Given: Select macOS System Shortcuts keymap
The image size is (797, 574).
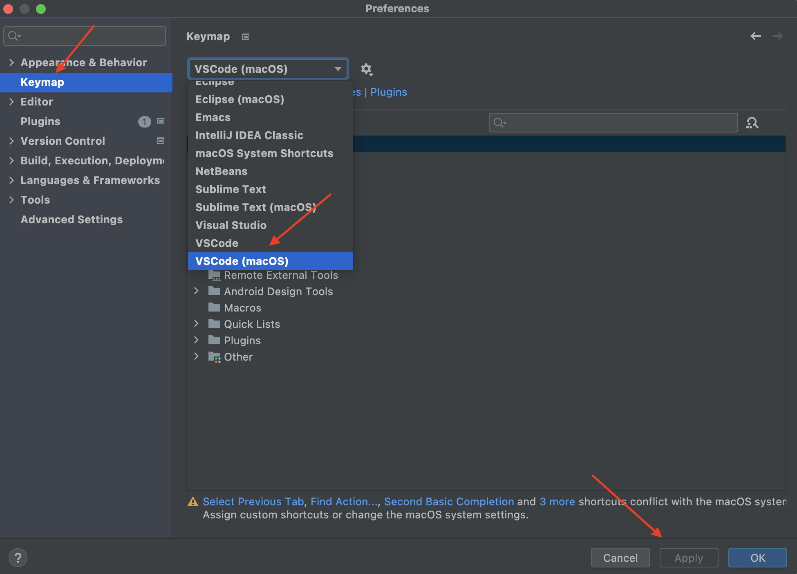Looking at the screenshot, I should (271, 153).
